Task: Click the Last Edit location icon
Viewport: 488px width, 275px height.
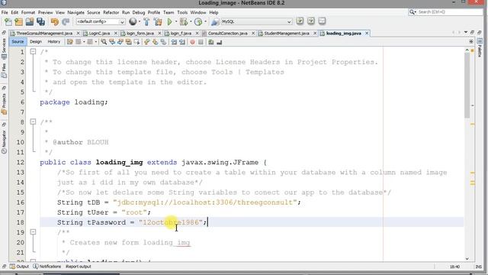Action: pos(70,42)
